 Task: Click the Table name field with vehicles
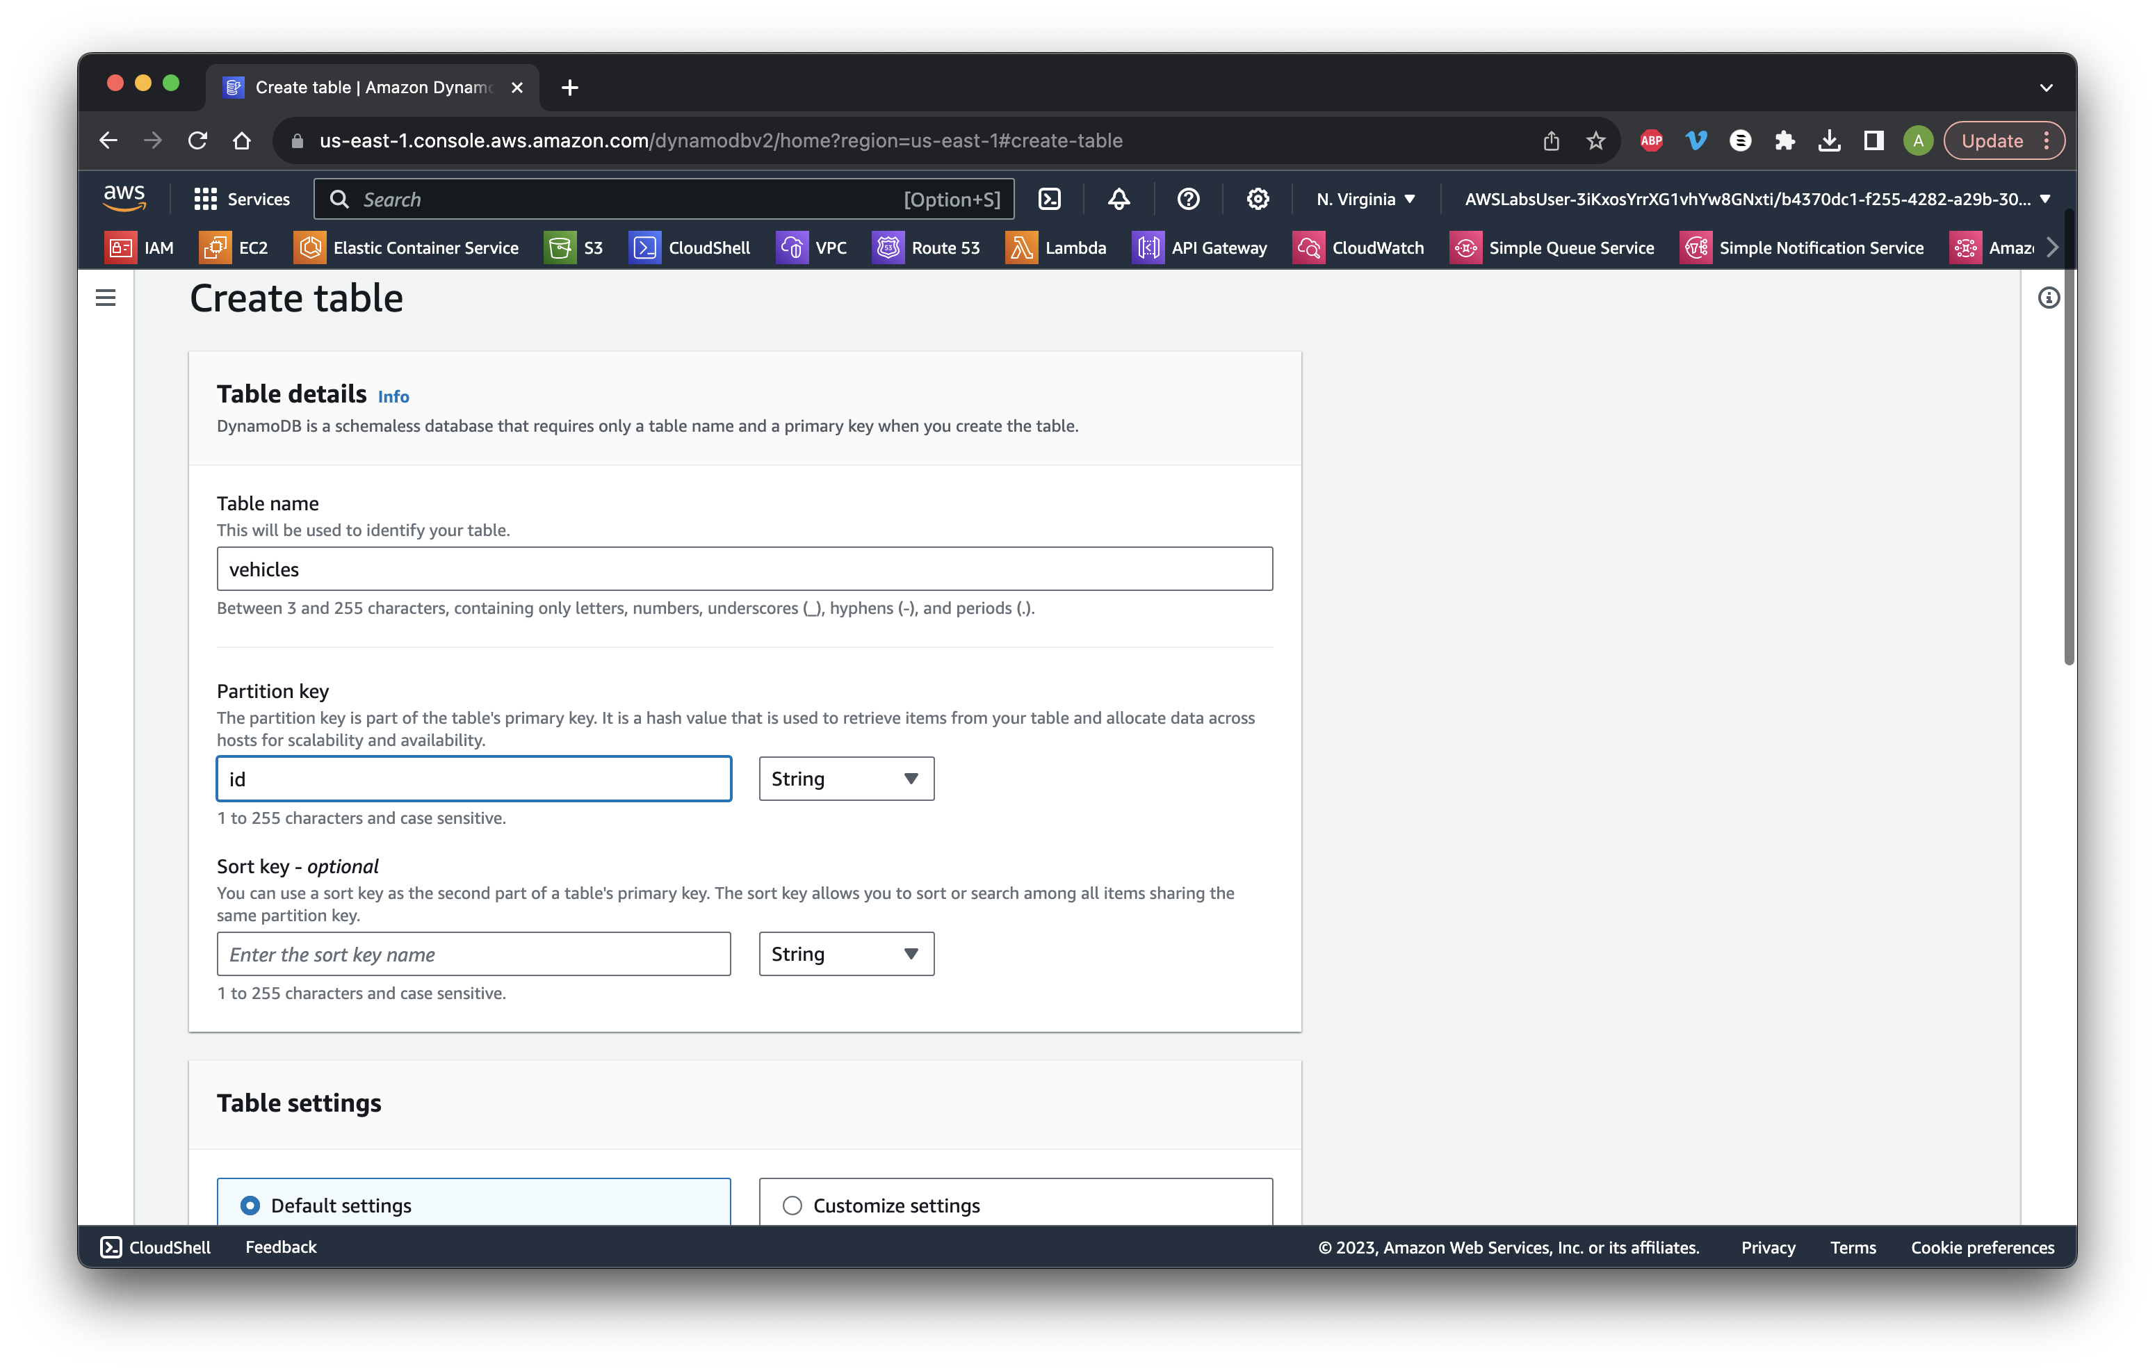pyautogui.click(x=745, y=569)
